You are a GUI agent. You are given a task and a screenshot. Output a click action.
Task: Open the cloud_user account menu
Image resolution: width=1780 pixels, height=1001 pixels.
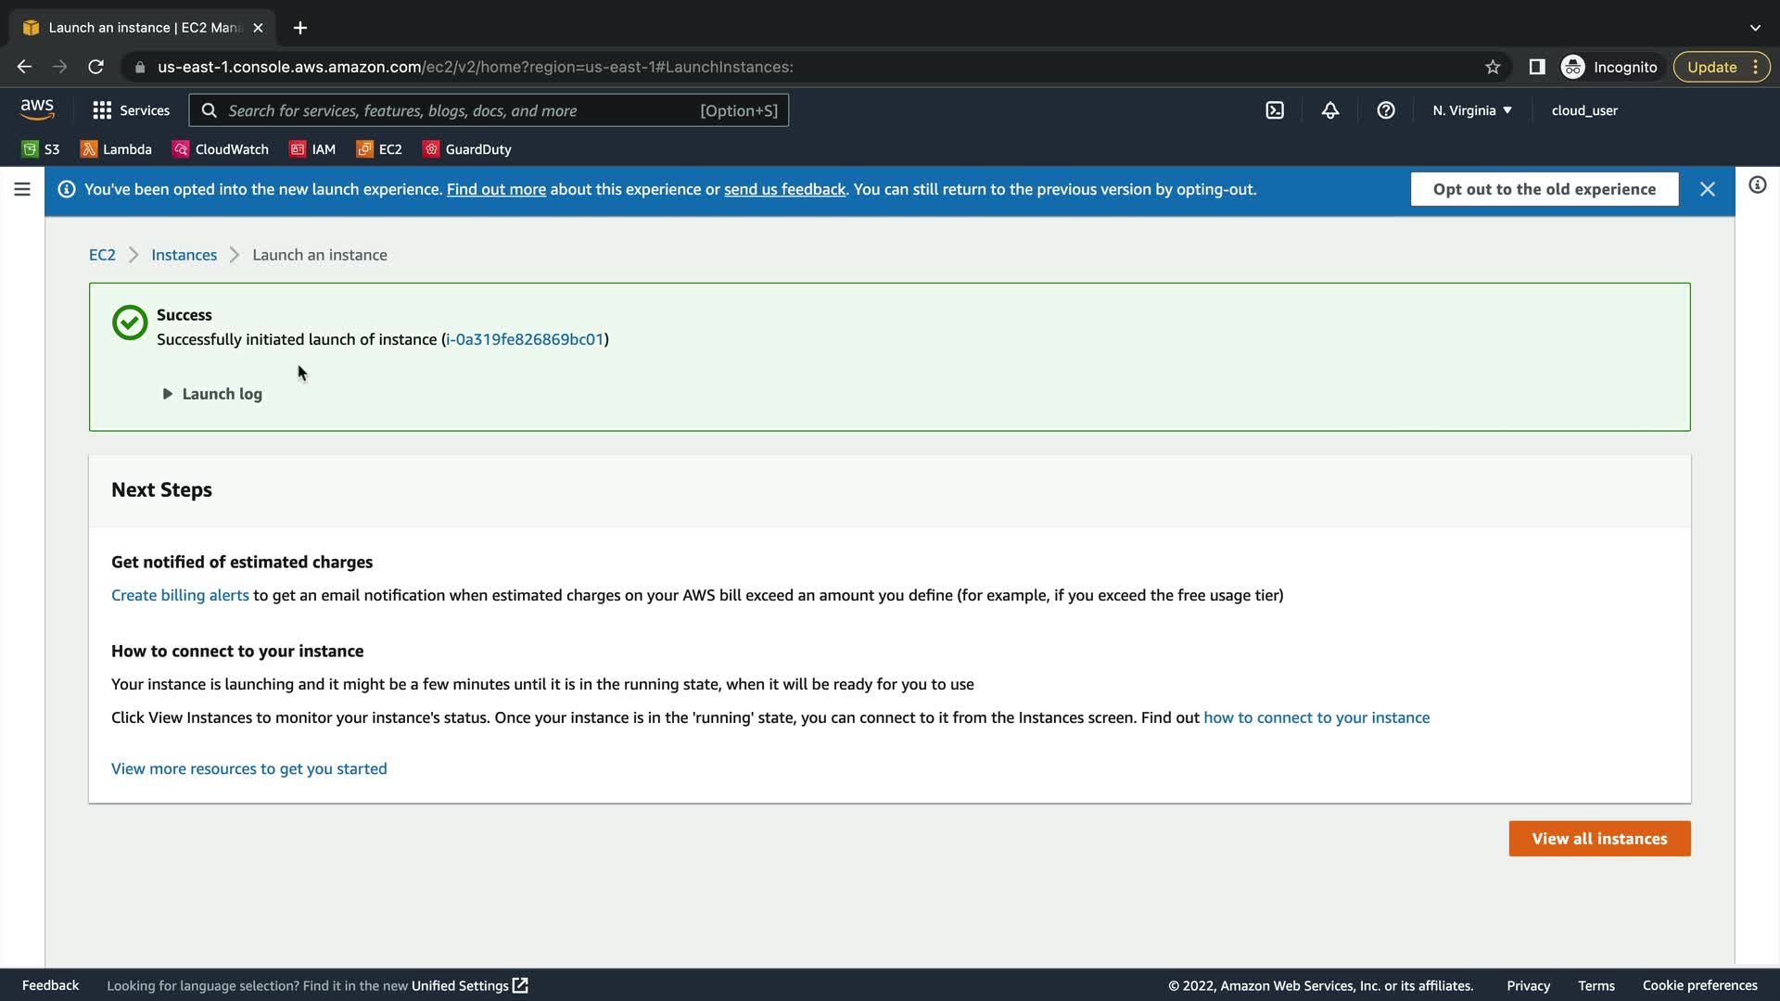1584,110
